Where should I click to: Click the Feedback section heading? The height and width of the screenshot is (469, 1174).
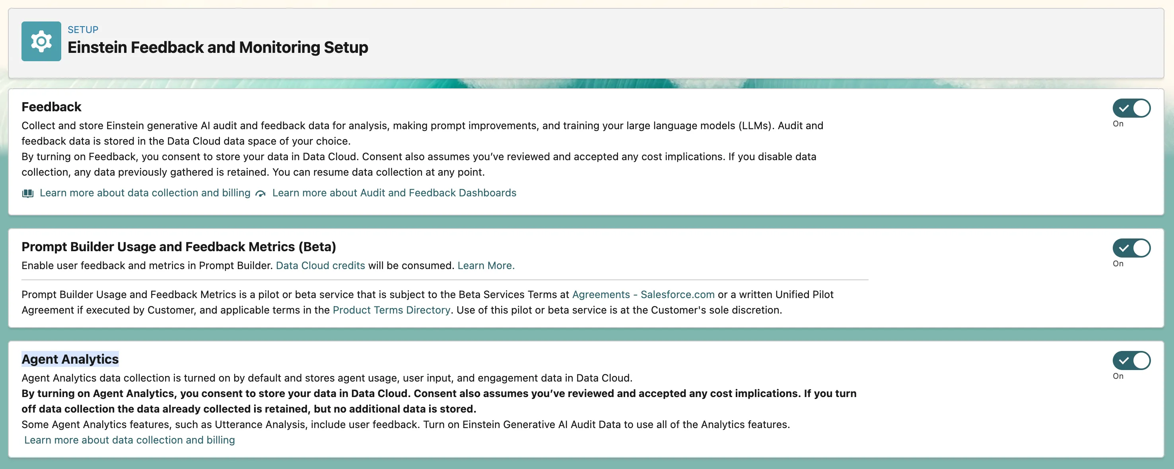51,107
